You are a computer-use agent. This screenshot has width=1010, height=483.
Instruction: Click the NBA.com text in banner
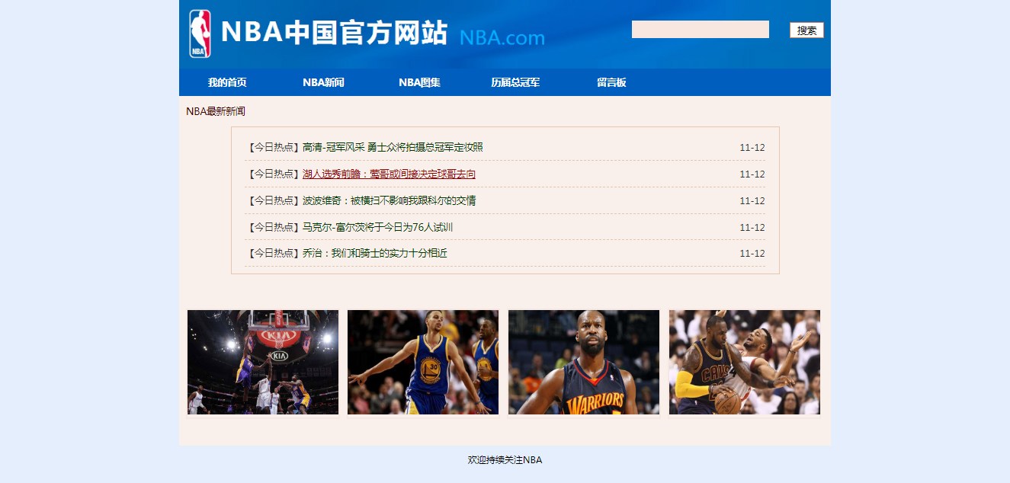point(502,37)
